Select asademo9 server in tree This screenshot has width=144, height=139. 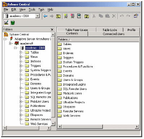click(x=26, y=43)
